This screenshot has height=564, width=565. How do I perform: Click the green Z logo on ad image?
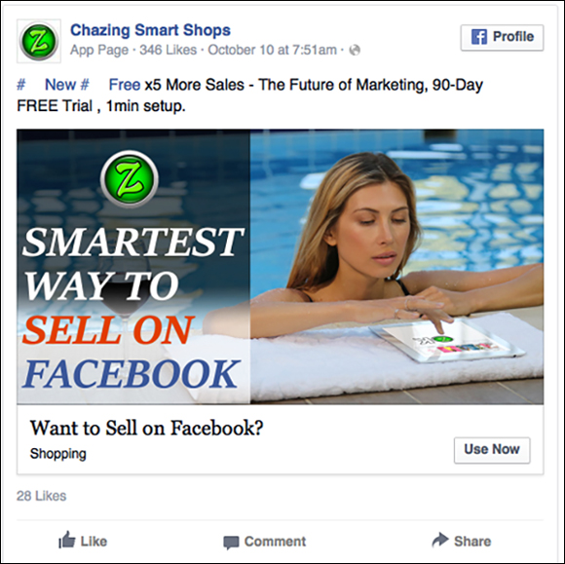[x=130, y=179]
